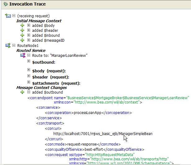The image size is (191, 165).
Task: Click the added $body text
Action: point(43,26)
